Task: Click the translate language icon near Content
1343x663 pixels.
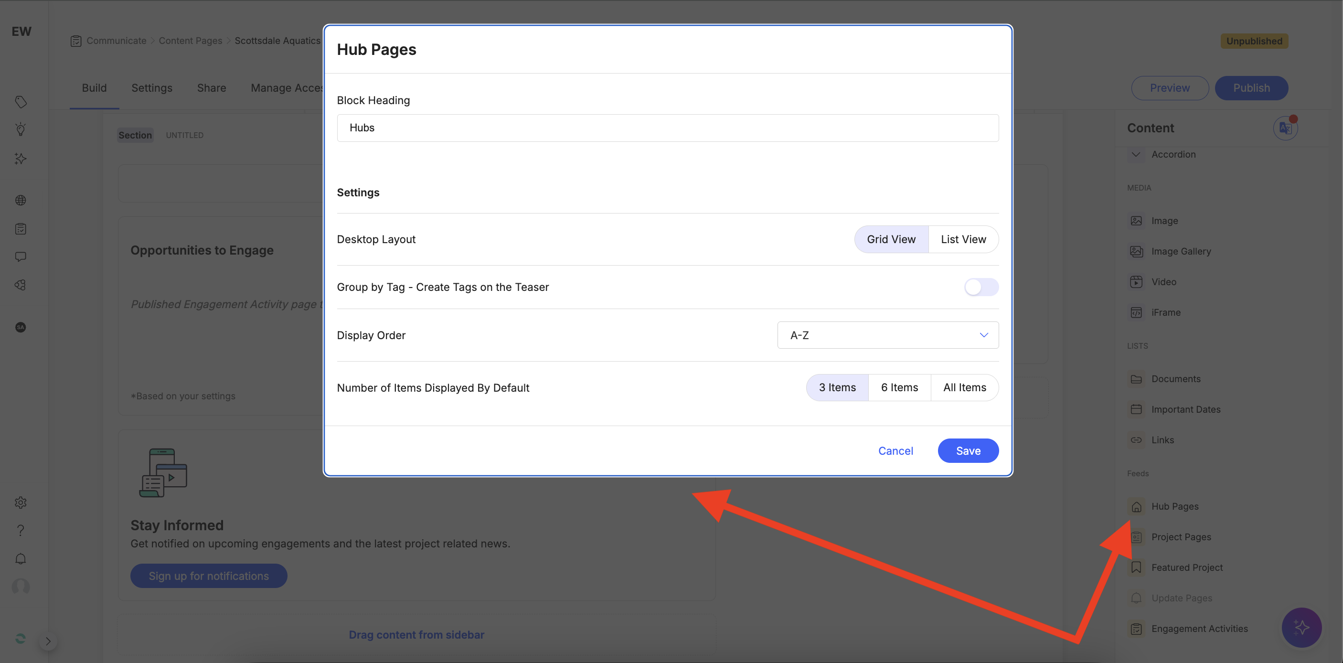Action: (x=1285, y=128)
